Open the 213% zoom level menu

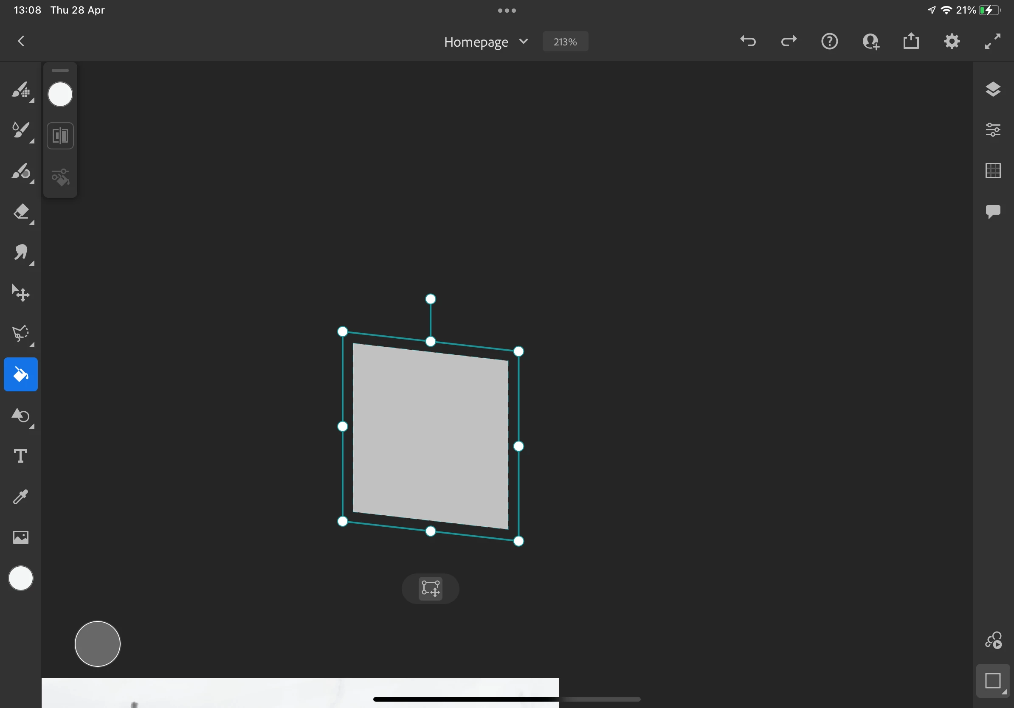(565, 42)
